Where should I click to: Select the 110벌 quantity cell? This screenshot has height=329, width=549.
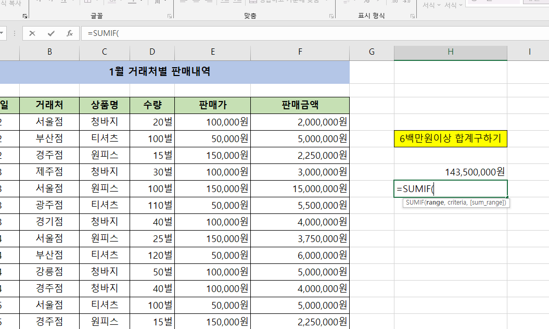point(152,205)
